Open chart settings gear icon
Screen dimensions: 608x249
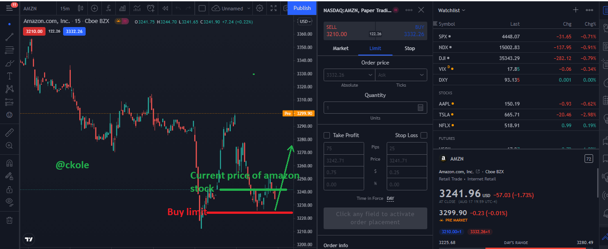(x=260, y=8)
